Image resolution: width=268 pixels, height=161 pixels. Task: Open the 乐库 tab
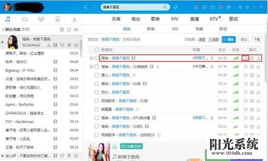tap(116, 19)
